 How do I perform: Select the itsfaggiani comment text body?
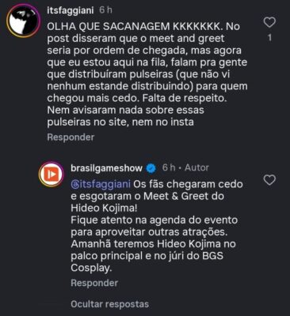pyautogui.click(x=147, y=74)
